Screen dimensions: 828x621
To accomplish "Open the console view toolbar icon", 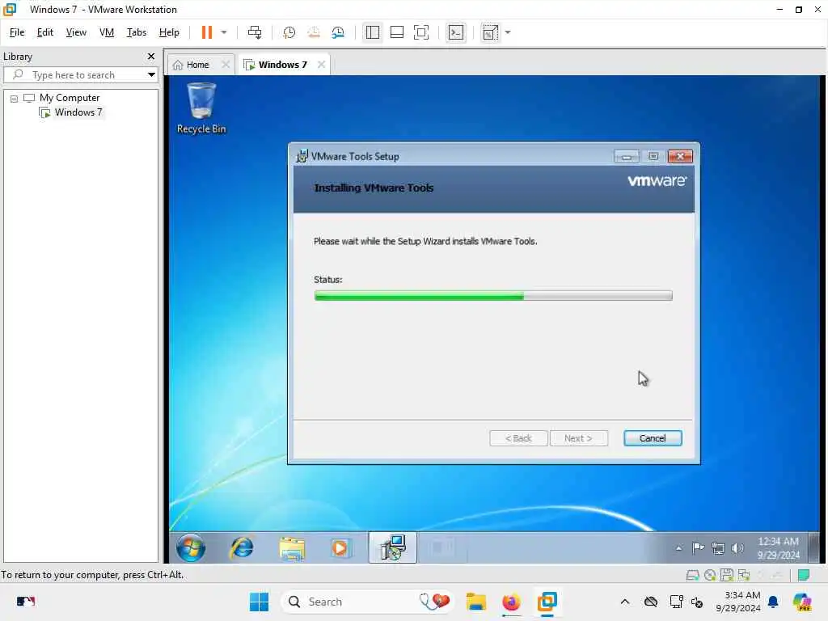I will (x=456, y=32).
